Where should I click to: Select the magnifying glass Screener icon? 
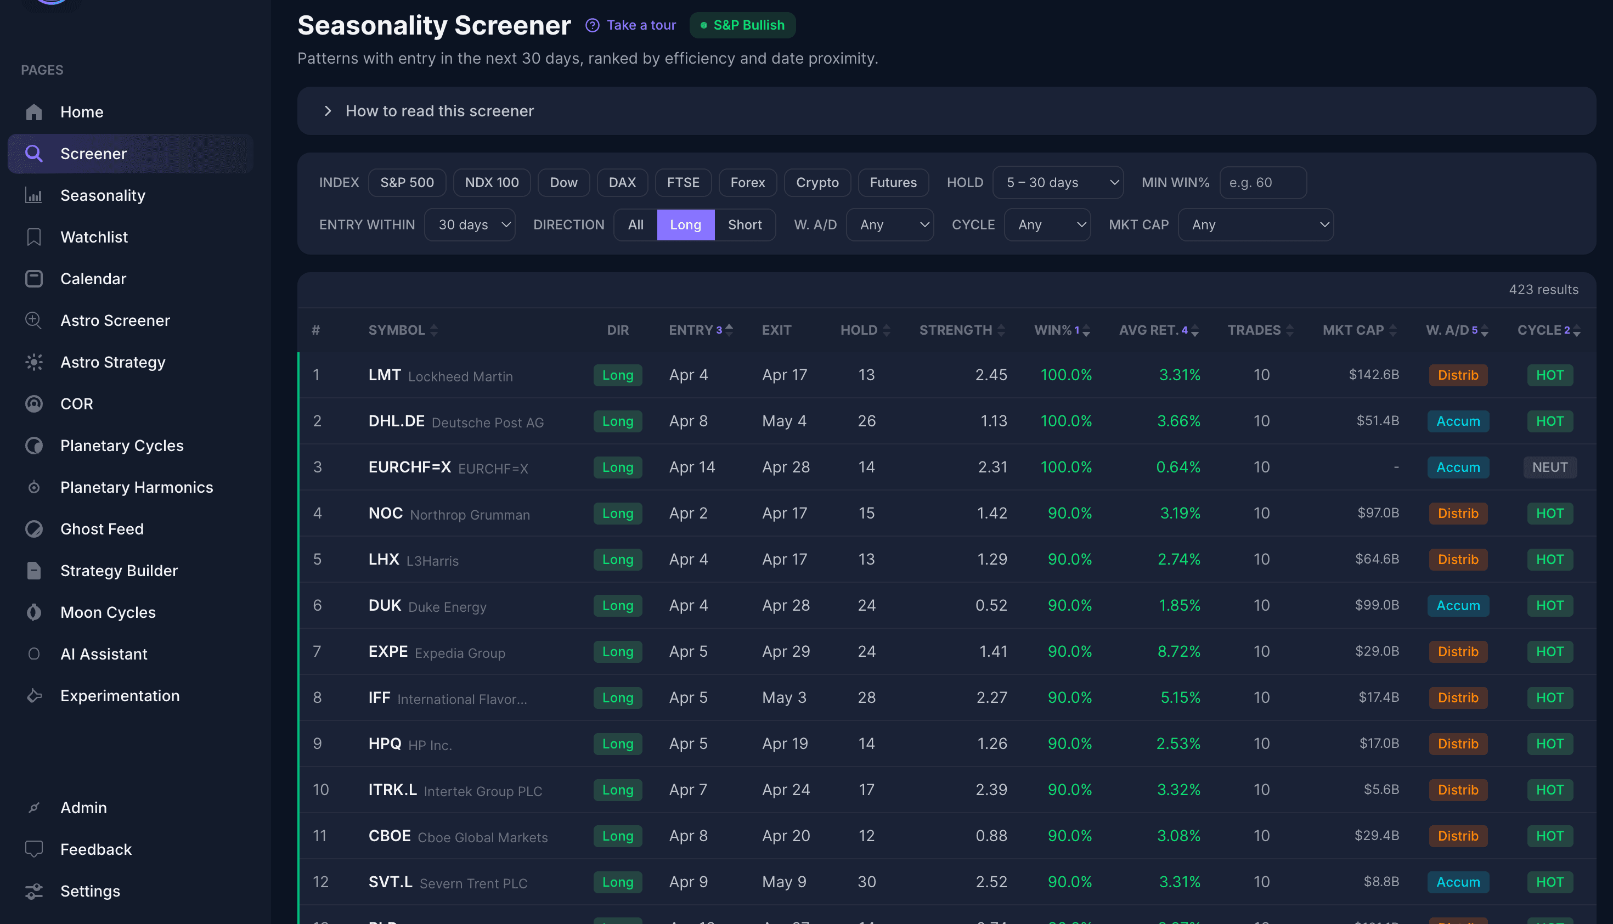point(33,154)
